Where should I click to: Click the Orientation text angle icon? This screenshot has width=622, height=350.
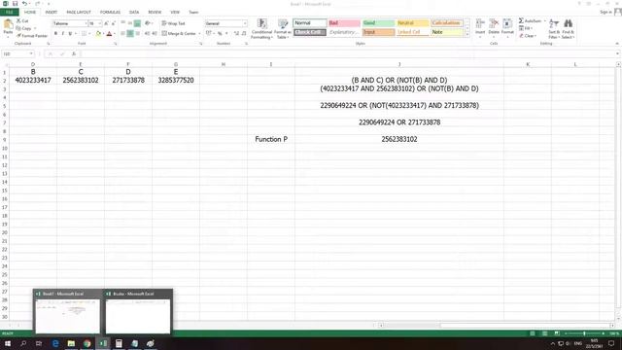148,23
